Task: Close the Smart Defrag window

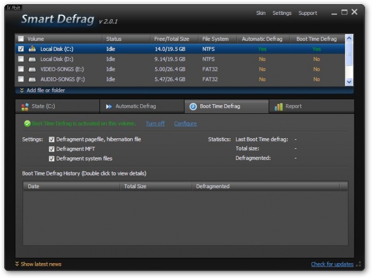Action: [354, 12]
